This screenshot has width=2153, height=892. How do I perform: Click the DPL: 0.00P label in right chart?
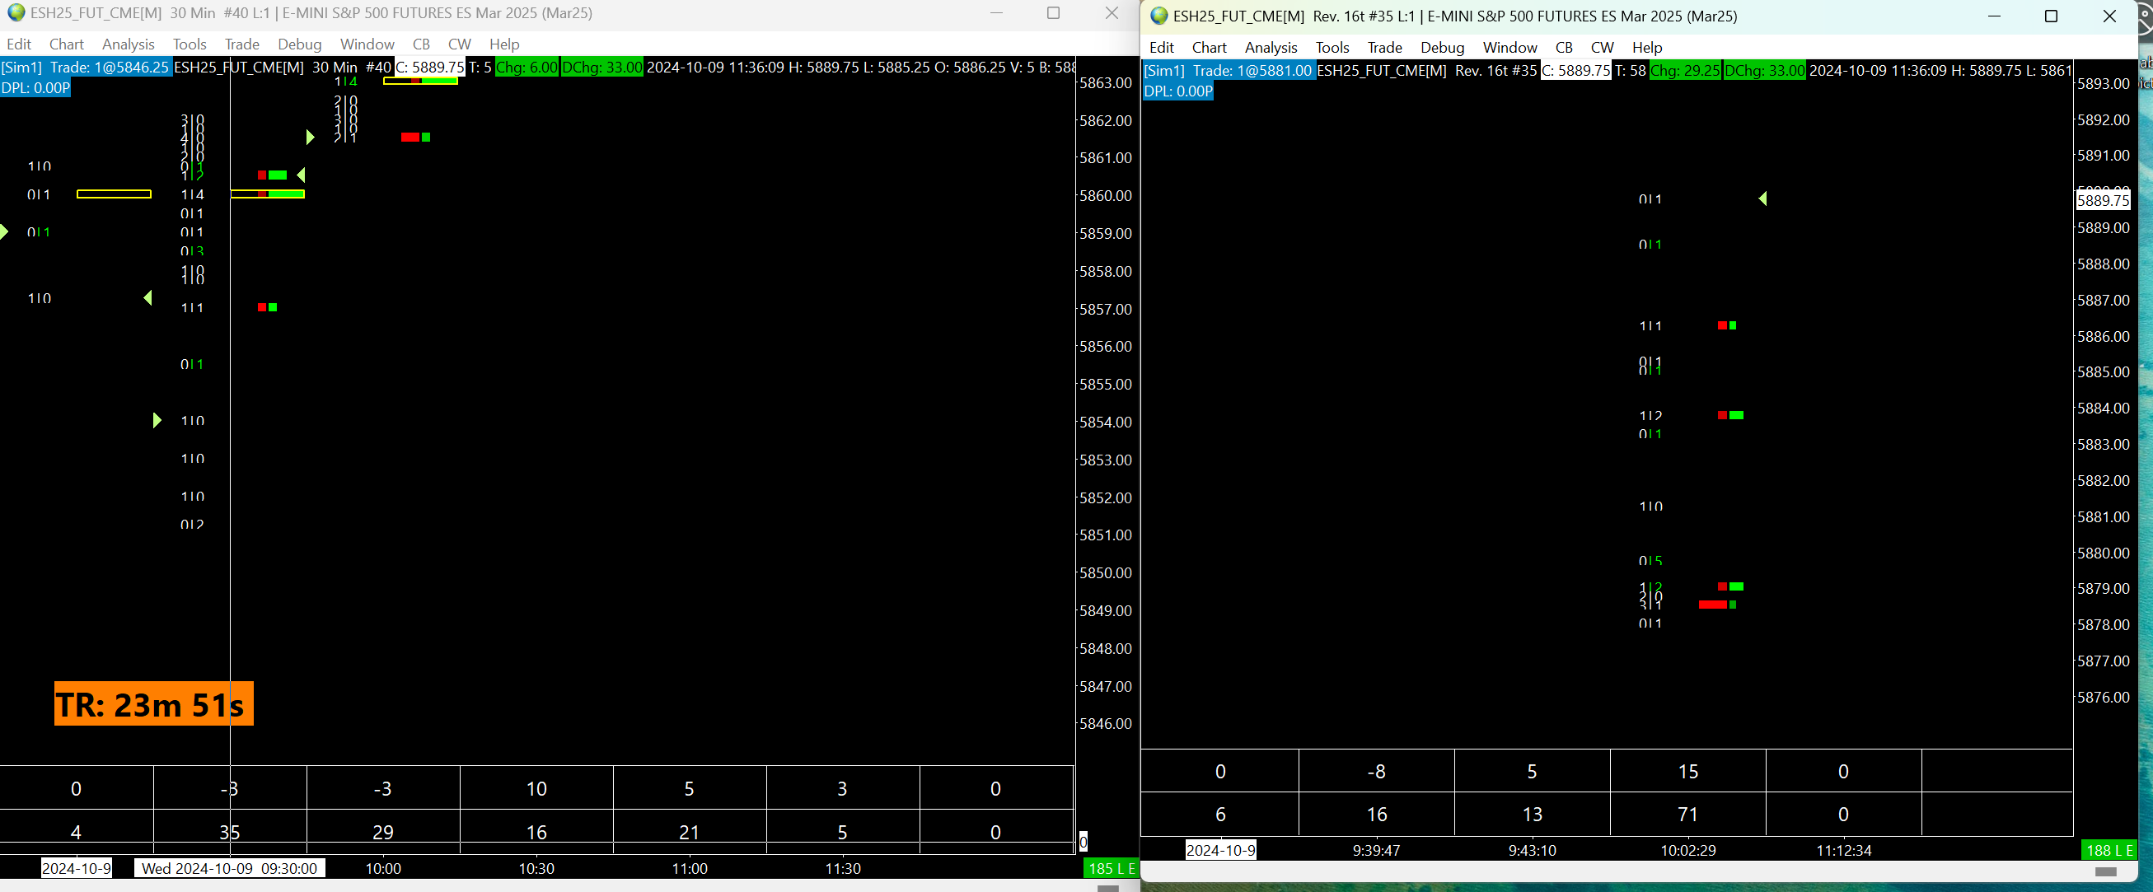click(x=1177, y=91)
